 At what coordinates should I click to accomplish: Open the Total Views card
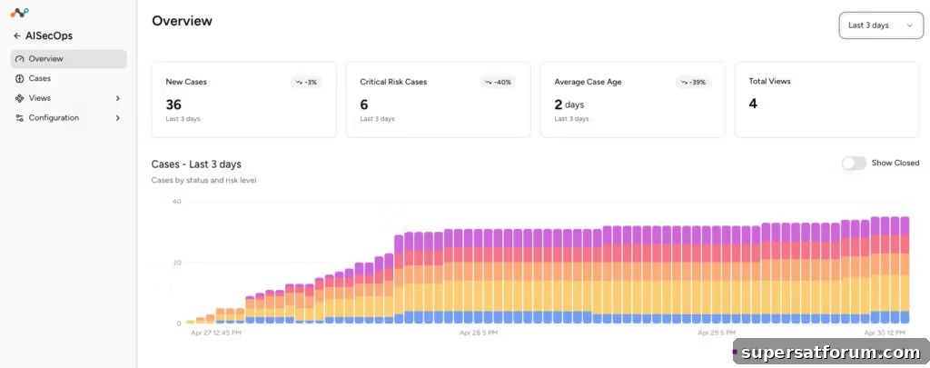point(826,100)
